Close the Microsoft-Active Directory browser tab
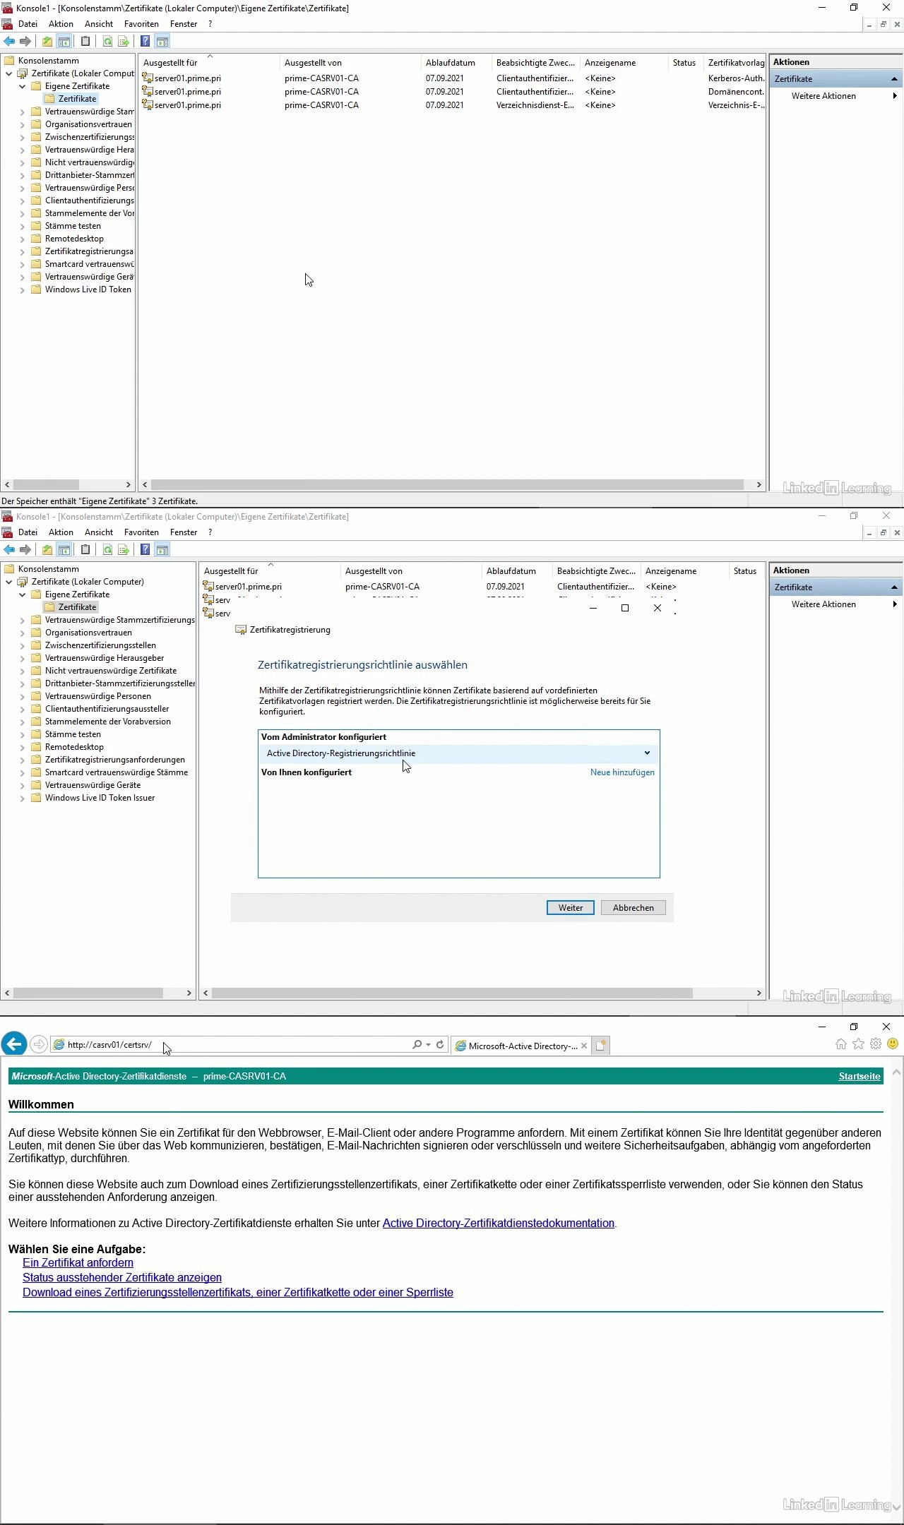Image resolution: width=904 pixels, height=1525 pixels. (x=584, y=1046)
